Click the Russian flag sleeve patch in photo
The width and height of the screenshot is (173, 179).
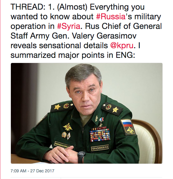pyautogui.click(x=128, y=127)
